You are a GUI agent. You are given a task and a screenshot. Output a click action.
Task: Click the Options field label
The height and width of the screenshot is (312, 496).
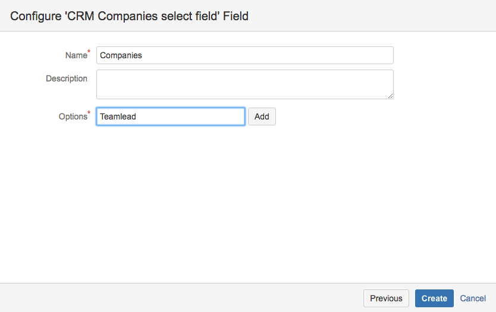tap(73, 116)
